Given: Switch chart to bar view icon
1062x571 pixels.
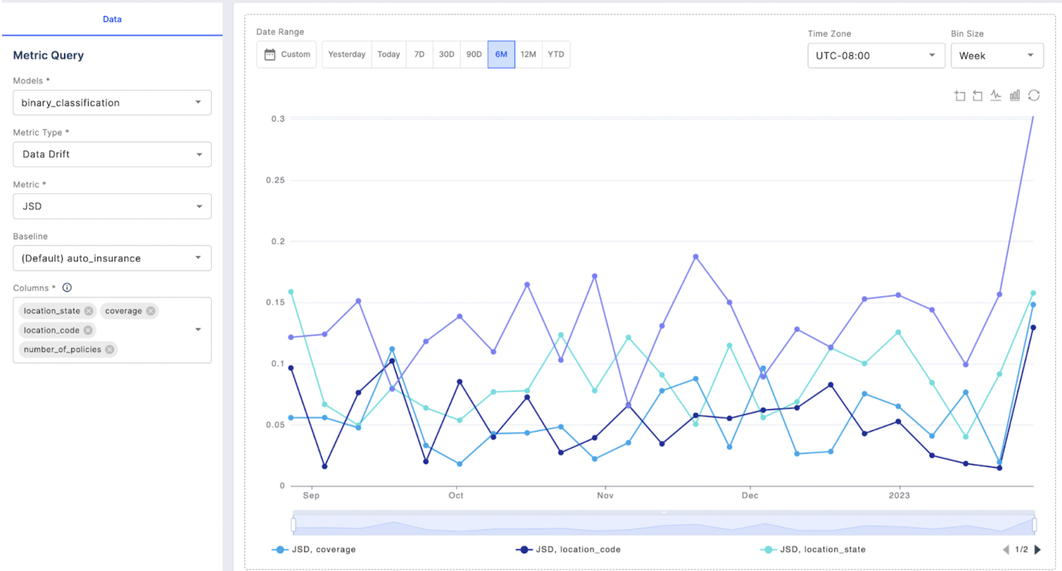Looking at the screenshot, I should (1015, 96).
